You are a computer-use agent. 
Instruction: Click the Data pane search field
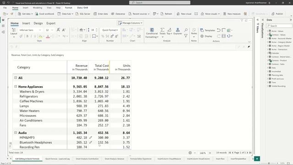(x=279, y=26)
